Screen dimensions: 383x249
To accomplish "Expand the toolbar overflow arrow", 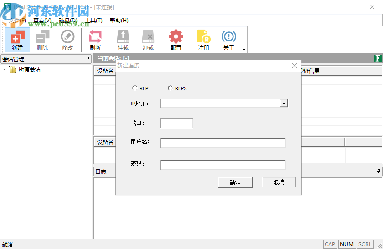I will coord(244,50).
